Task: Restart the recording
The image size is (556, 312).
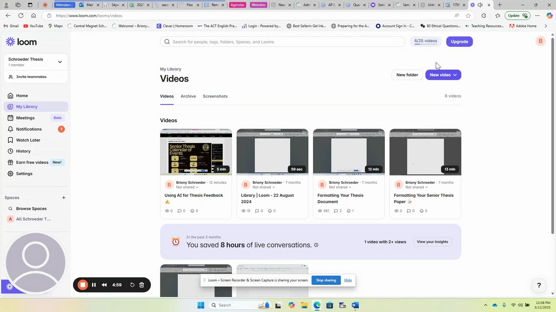Action: pyautogui.click(x=132, y=285)
